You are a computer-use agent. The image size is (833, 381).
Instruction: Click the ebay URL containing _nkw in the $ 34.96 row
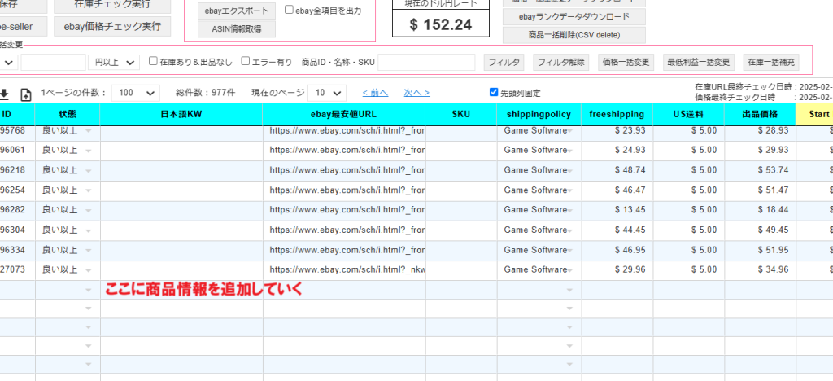click(344, 270)
